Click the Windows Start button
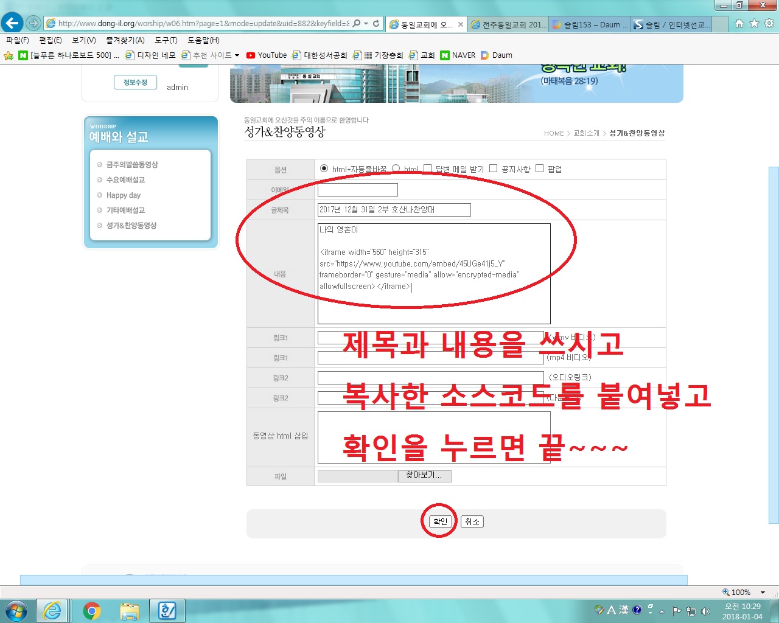The image size is (779, 623). pos(16,611)
